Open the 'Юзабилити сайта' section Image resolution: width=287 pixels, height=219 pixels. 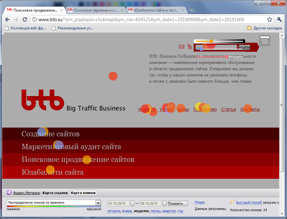pyautogui.click(x=52, y=173)
